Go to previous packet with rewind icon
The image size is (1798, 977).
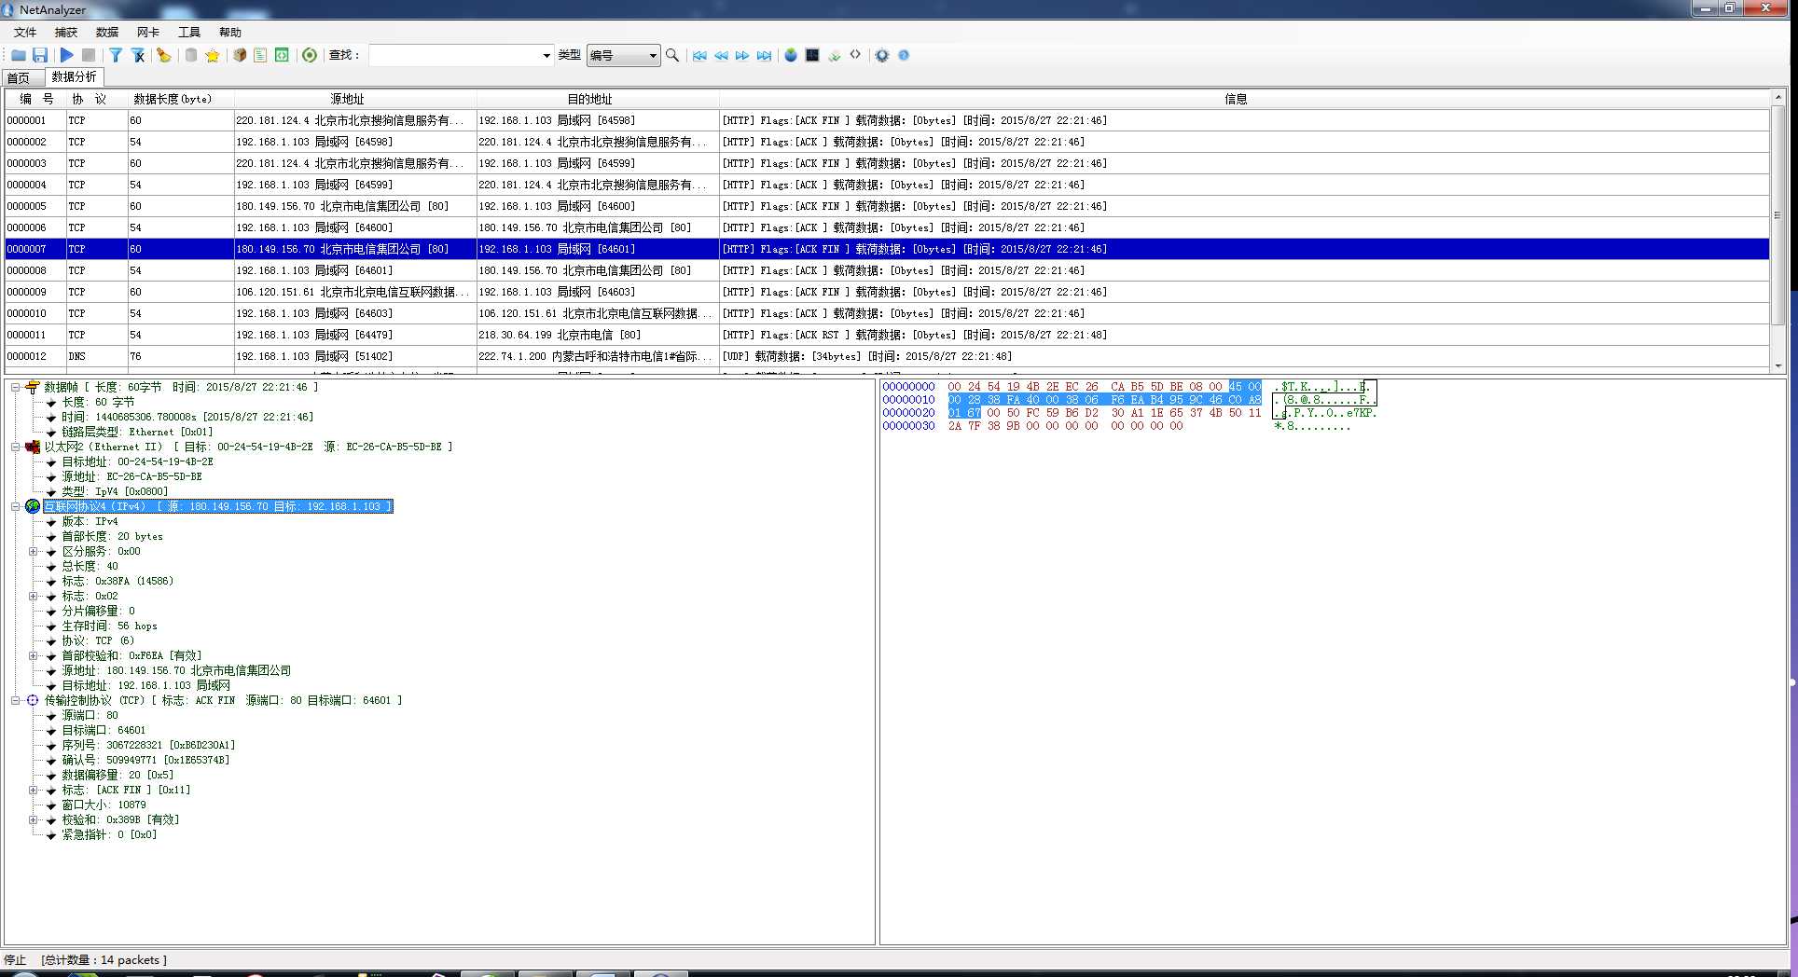721,55
